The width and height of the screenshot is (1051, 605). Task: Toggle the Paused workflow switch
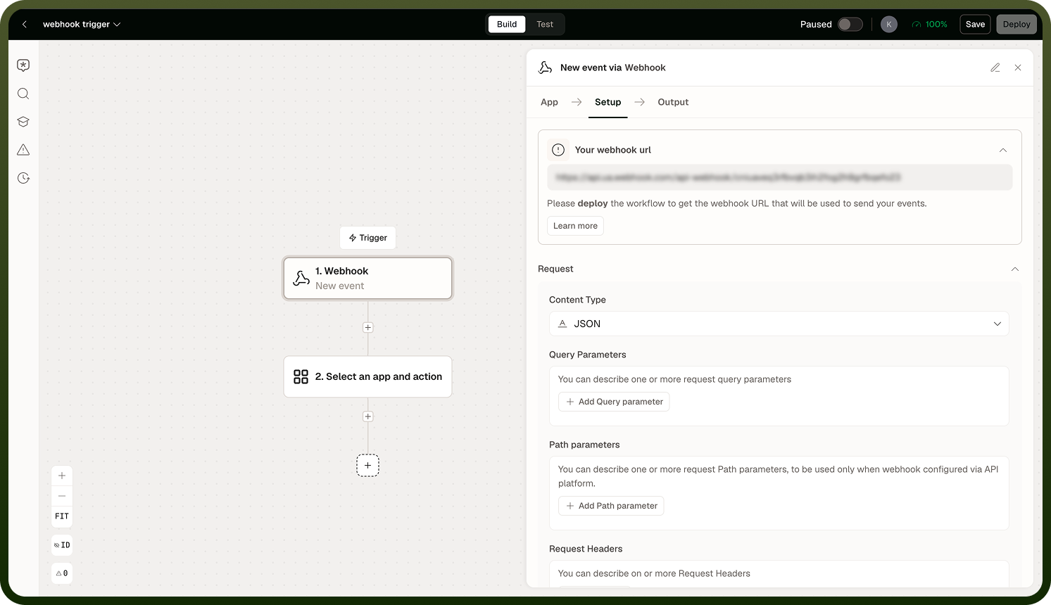click(x=850, y=24)
